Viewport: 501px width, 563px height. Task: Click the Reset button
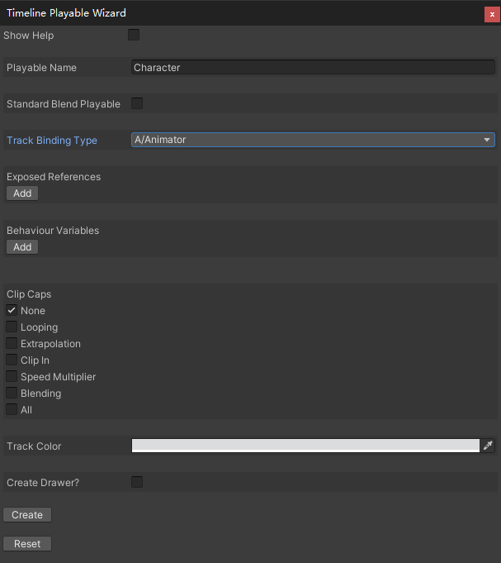pyautogui.click(x=27, y=544)
